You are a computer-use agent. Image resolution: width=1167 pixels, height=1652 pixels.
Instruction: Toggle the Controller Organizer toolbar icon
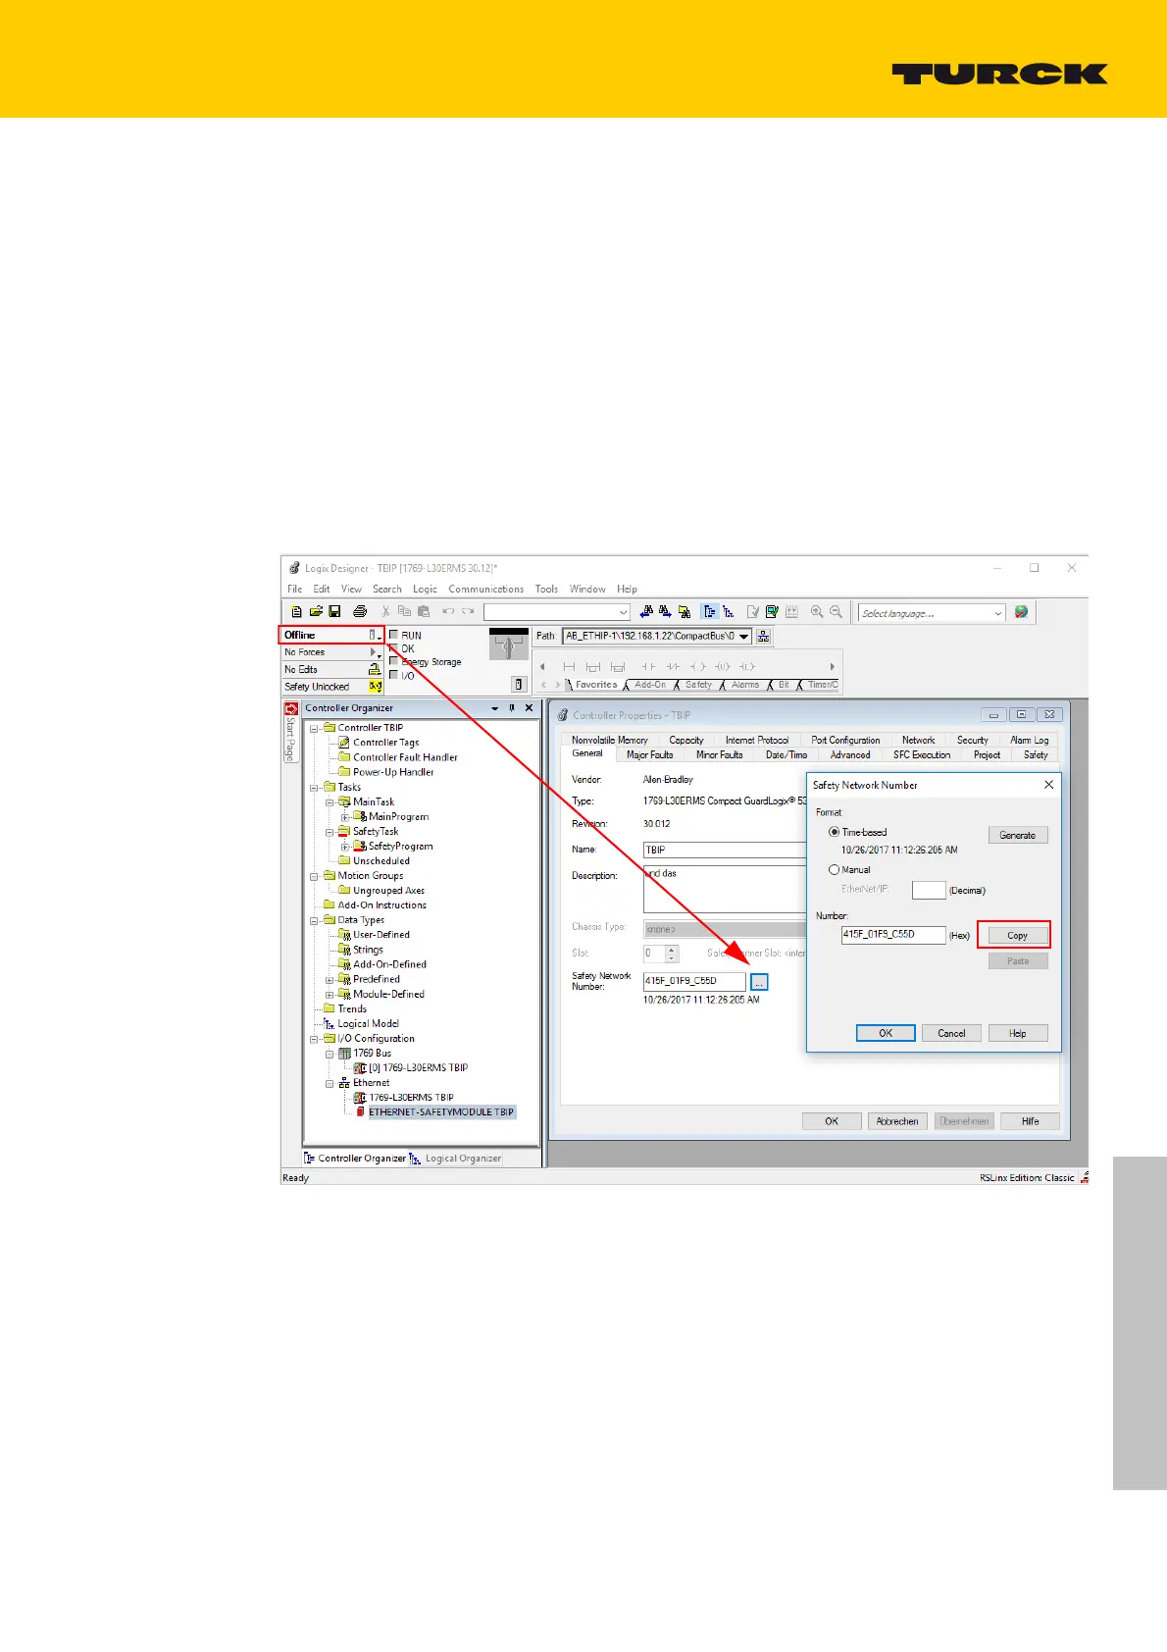point(709,612)
